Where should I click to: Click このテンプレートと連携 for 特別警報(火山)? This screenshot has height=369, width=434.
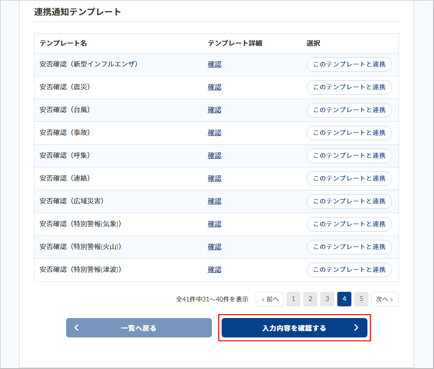point(349,247)
